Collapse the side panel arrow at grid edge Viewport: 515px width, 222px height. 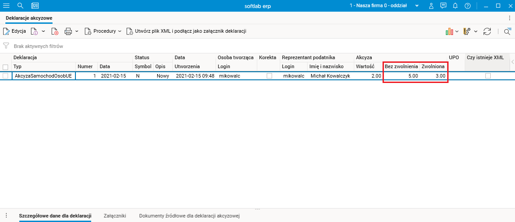point(513,61)
